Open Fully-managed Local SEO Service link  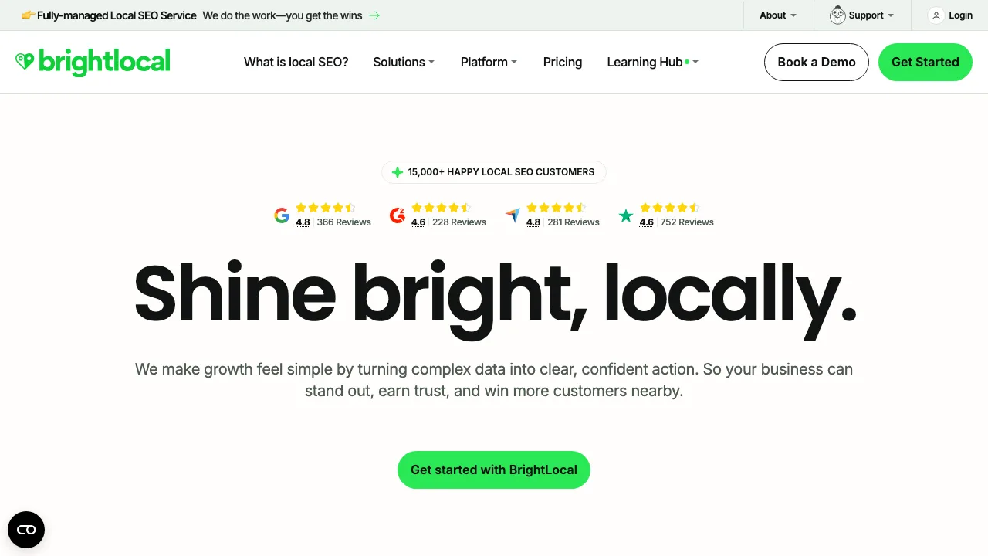(x=117, y=15)
